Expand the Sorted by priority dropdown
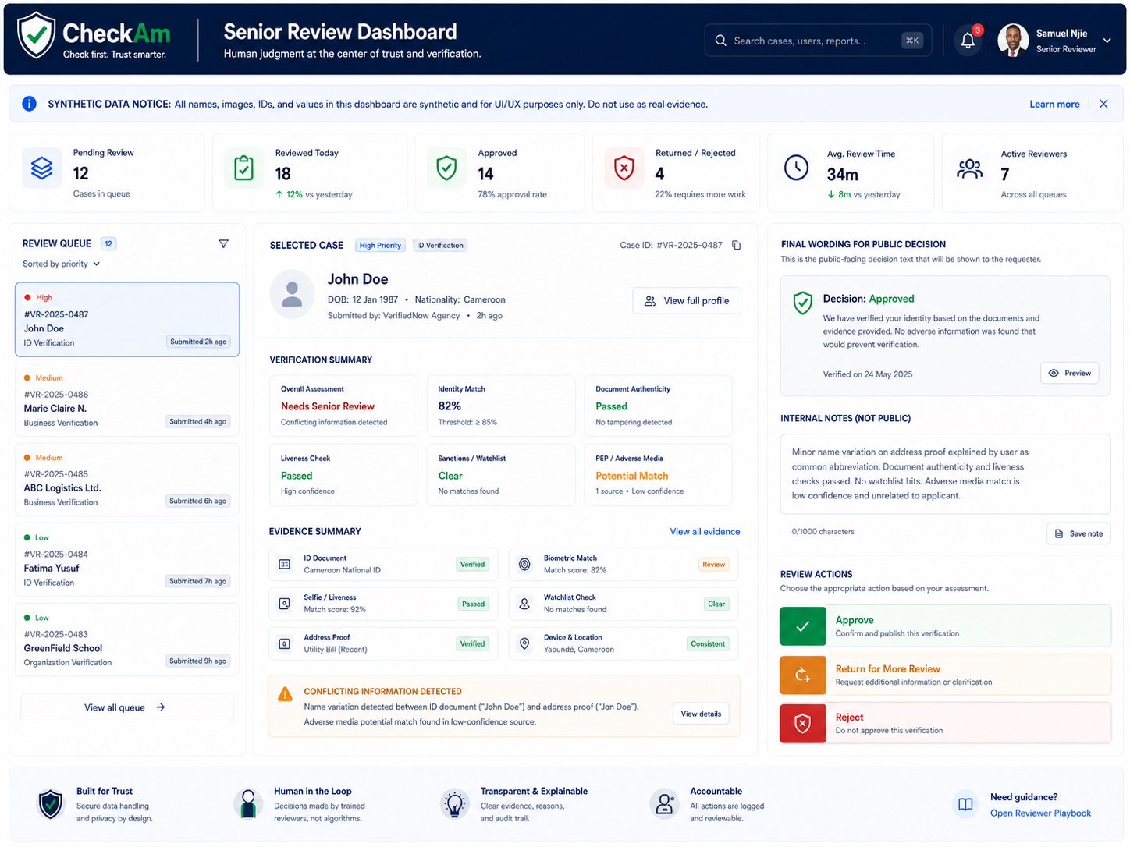Screen dimensions: 1130x847 click(62, 264)
